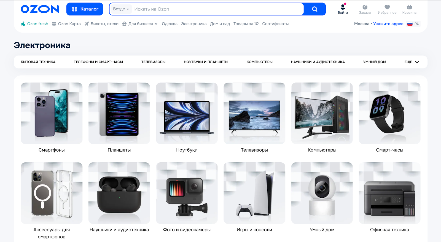Click the magnifier search button

pyautogui.click(x=314, y=9)
